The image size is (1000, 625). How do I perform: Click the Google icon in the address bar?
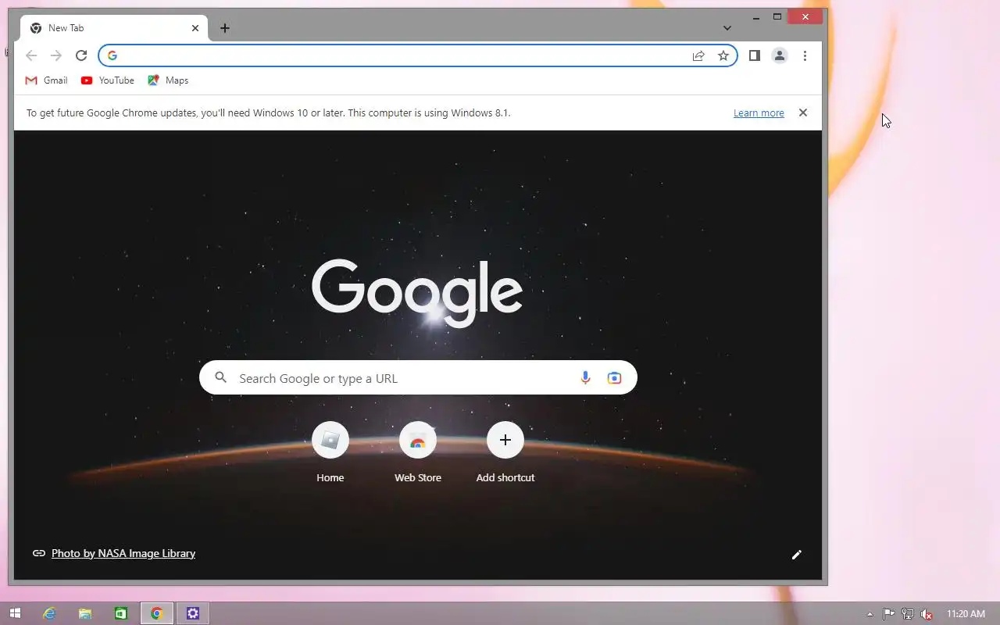click(x=112, y=55)
